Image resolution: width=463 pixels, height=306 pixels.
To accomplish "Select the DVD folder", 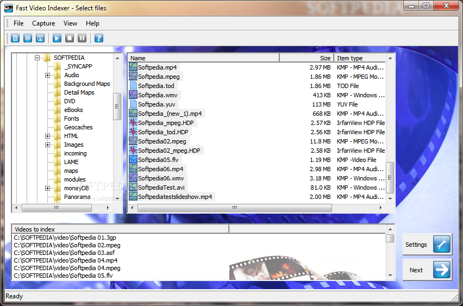I will tap(70, 101).
